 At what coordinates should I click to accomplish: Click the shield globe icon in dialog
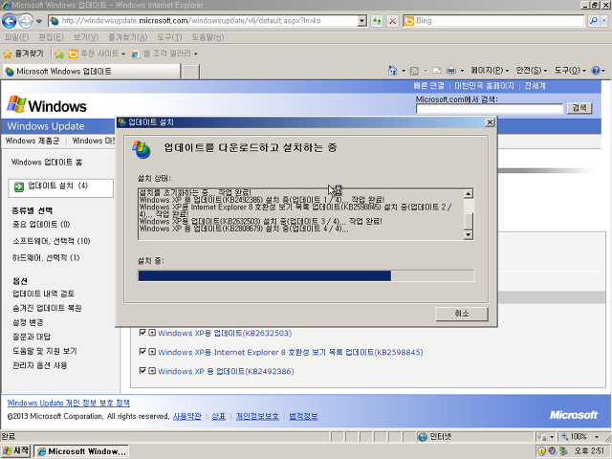pyautogui.click(x=142, y=149)
